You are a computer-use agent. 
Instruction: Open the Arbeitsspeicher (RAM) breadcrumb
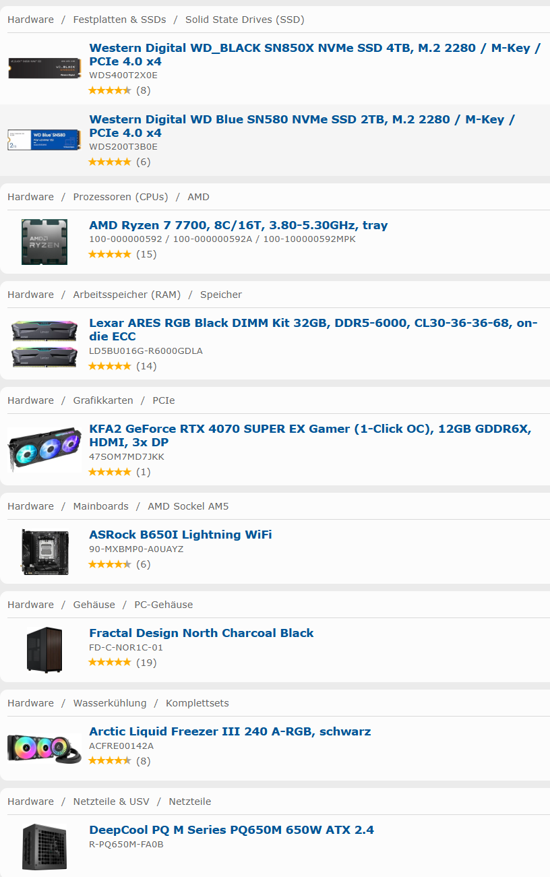click(x=127, y=295)
